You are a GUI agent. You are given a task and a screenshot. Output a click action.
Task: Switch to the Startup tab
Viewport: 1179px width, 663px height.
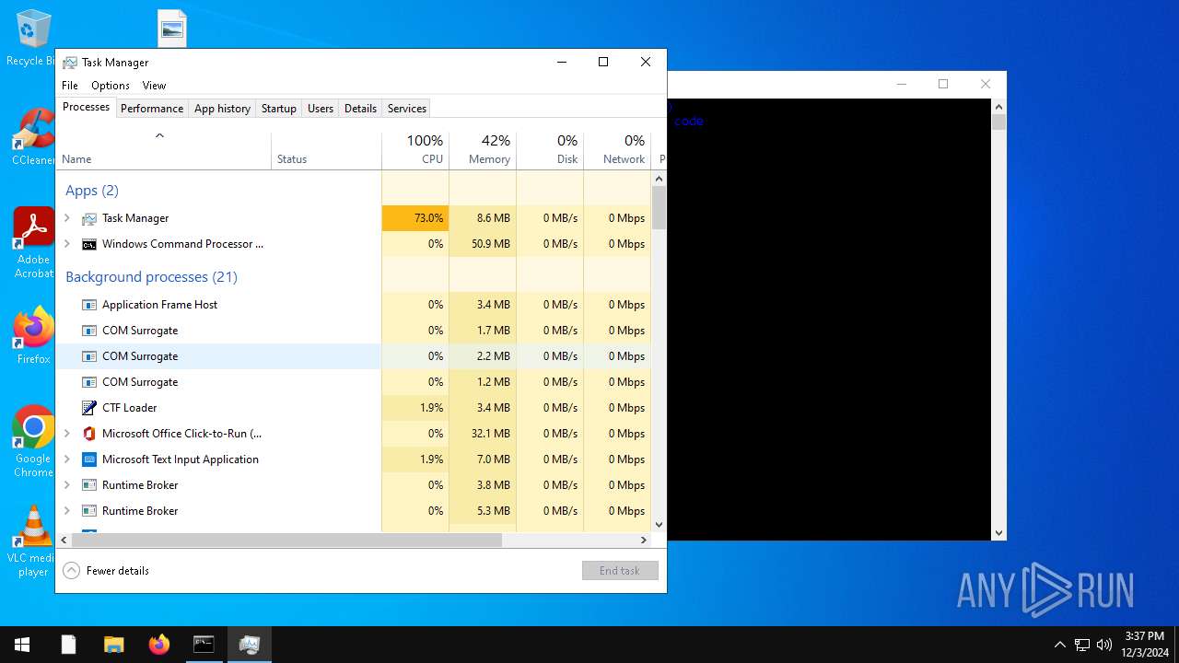279,109
